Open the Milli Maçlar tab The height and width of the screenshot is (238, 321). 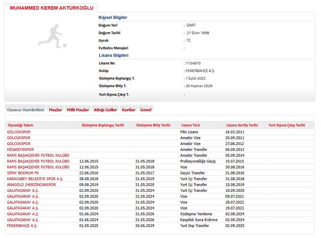tap(78, 109)
